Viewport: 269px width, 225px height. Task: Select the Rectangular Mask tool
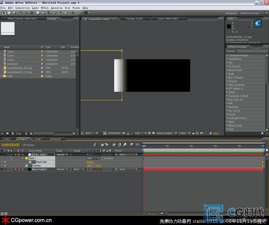[38, 13]
